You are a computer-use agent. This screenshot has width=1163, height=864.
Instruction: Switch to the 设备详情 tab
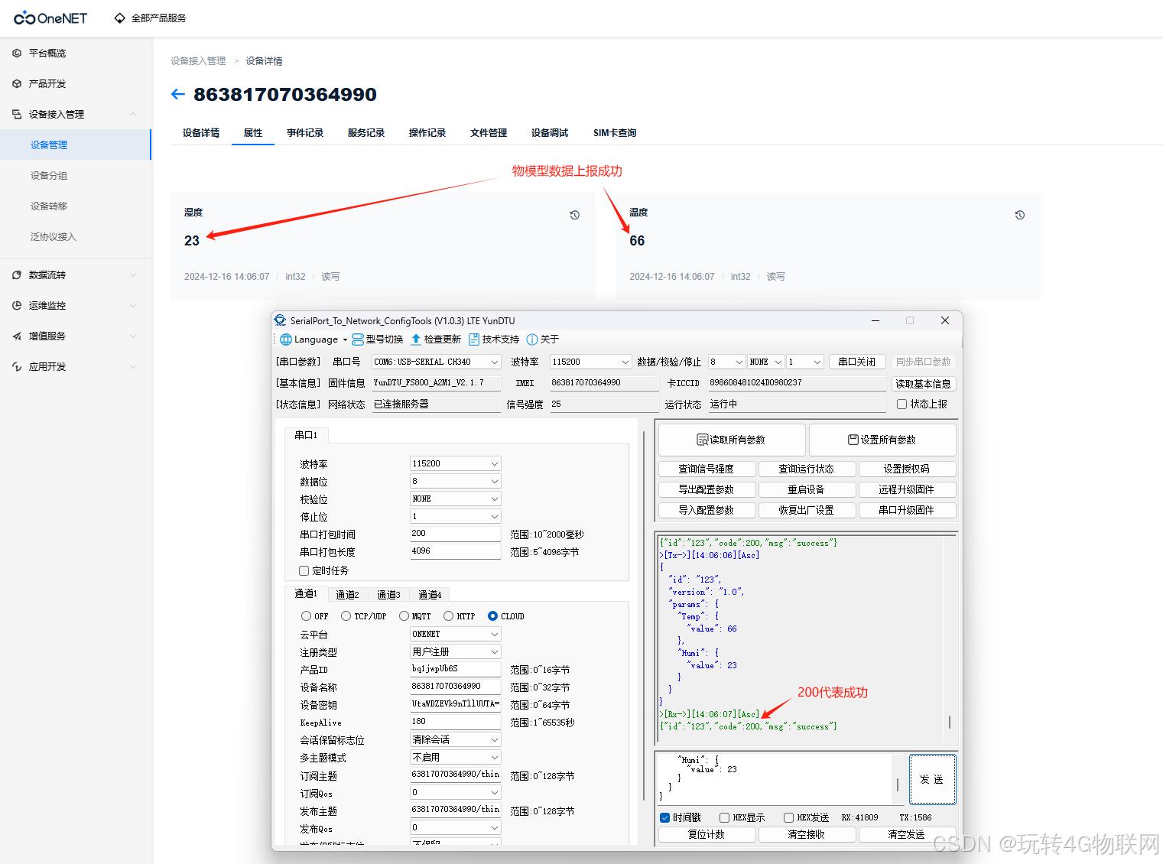click(201, 132)
